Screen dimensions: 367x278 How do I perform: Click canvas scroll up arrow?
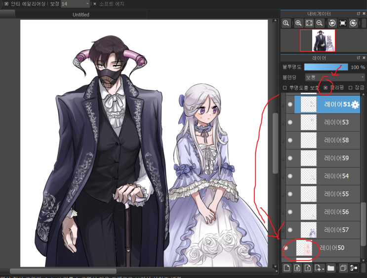pos(276,21)
